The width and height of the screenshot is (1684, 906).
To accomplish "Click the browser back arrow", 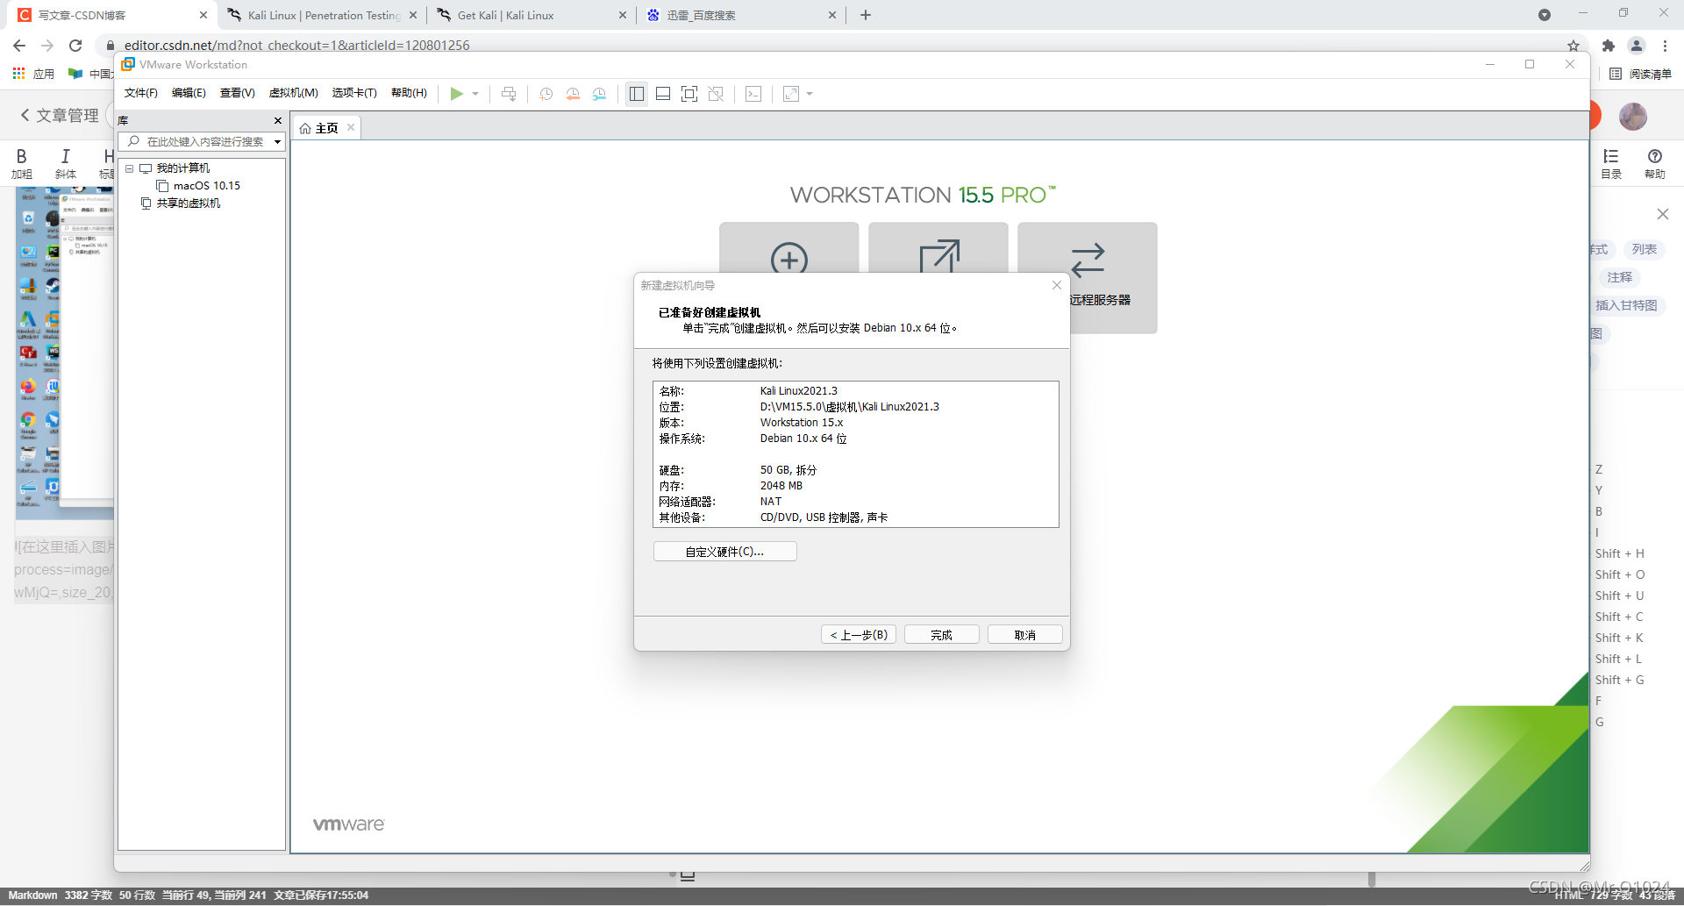I will tap(19, 46).
